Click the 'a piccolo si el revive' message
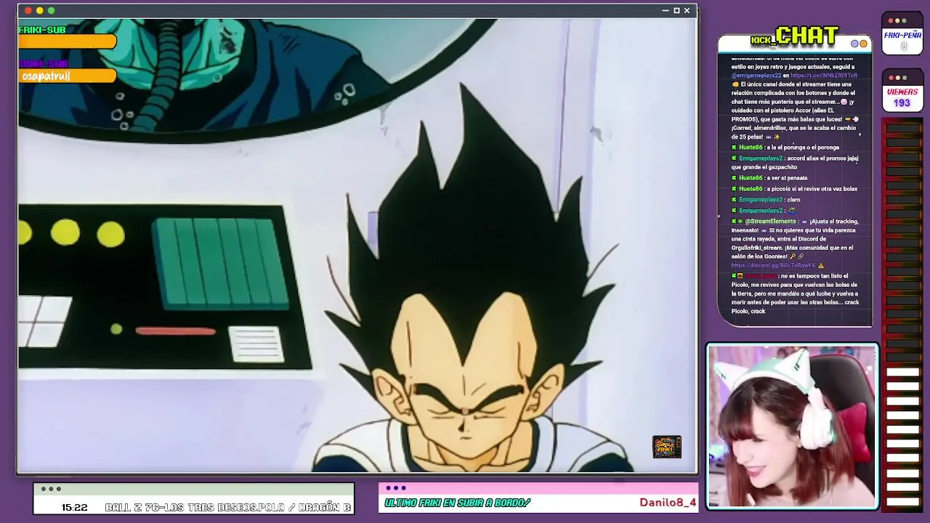Image resolution: width=930 pixels, height=523 pixels. pyautogui.click(x=794, y=189)
